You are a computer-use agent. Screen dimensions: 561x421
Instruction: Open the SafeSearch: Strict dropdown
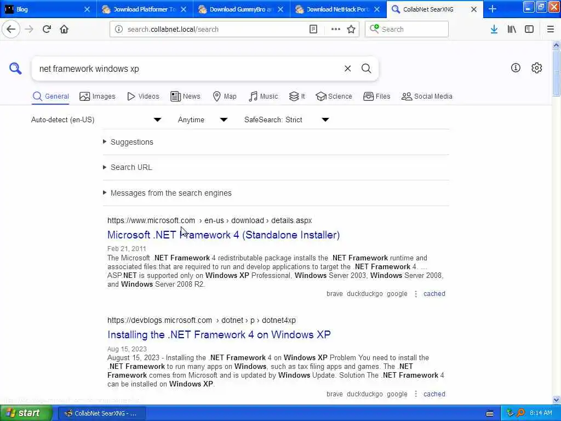286,120
